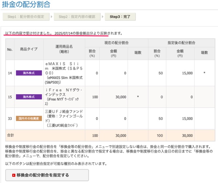Image resolution: width=218 pixels, height=183 pixels.
Task: Click the 50 percent value in row 14
Action: pyautogui.click(x=161, y=73)
